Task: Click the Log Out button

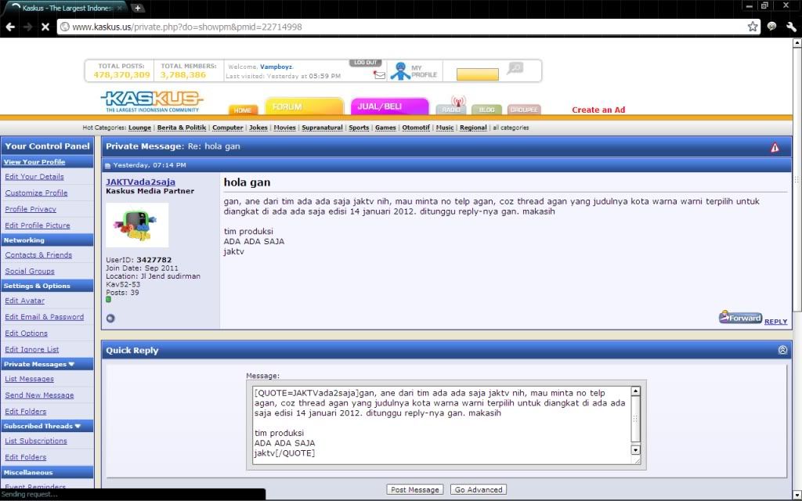Action: pos(365,63)
